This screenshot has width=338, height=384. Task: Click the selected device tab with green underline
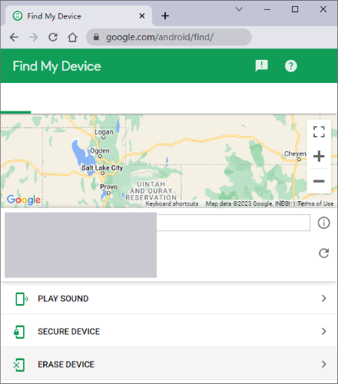[15, 98]
